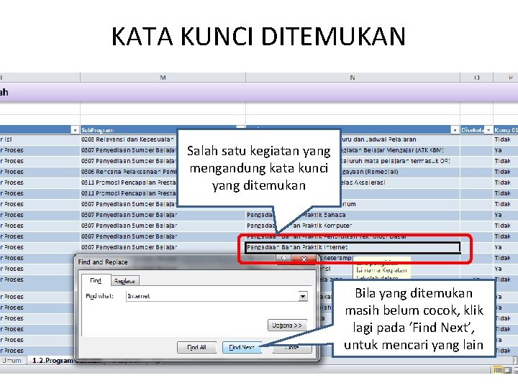
Task: Open filter dropdown left of SubProgram header
Action: [76, 130]
